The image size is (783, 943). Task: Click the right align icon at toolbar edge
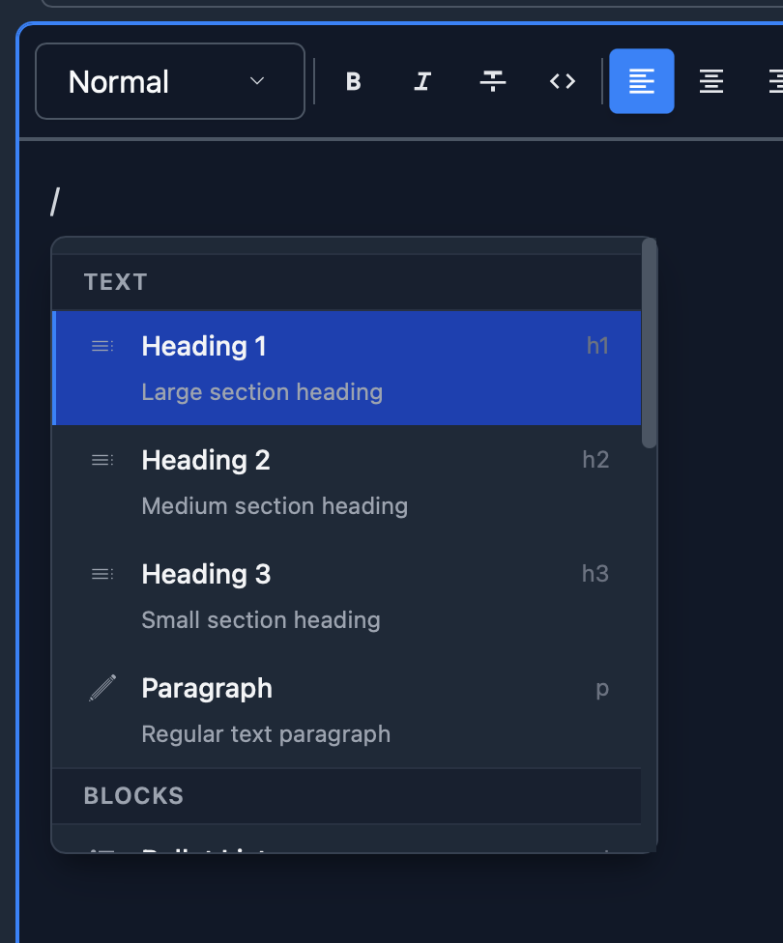[776, 81]
